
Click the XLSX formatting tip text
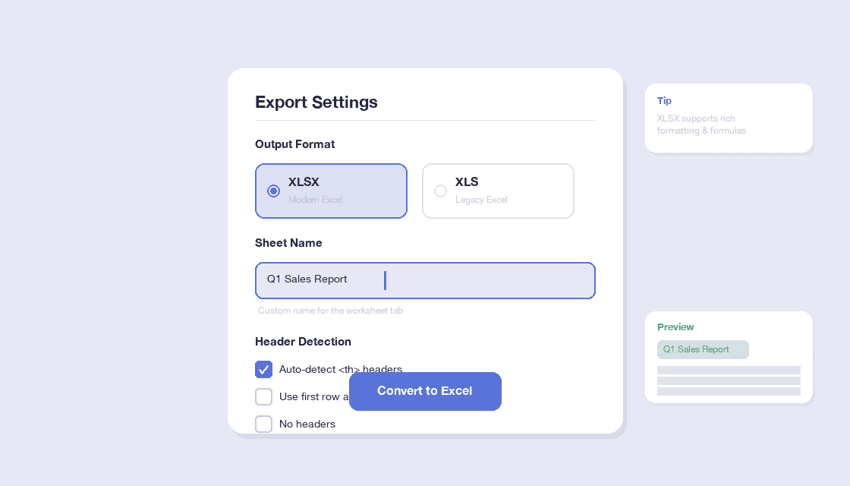pyautogui.click(x=701, y=125)
